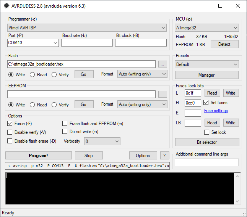This screenshot has width=247, height=217.
Task: Enable Disable verify (-V) checkbox
Action: (10, 132)
